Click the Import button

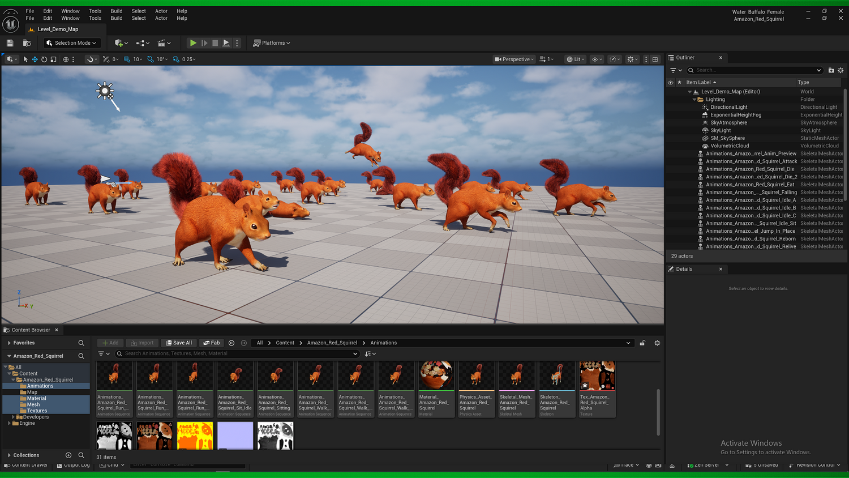pyautogui.click(x=141, y=343)
